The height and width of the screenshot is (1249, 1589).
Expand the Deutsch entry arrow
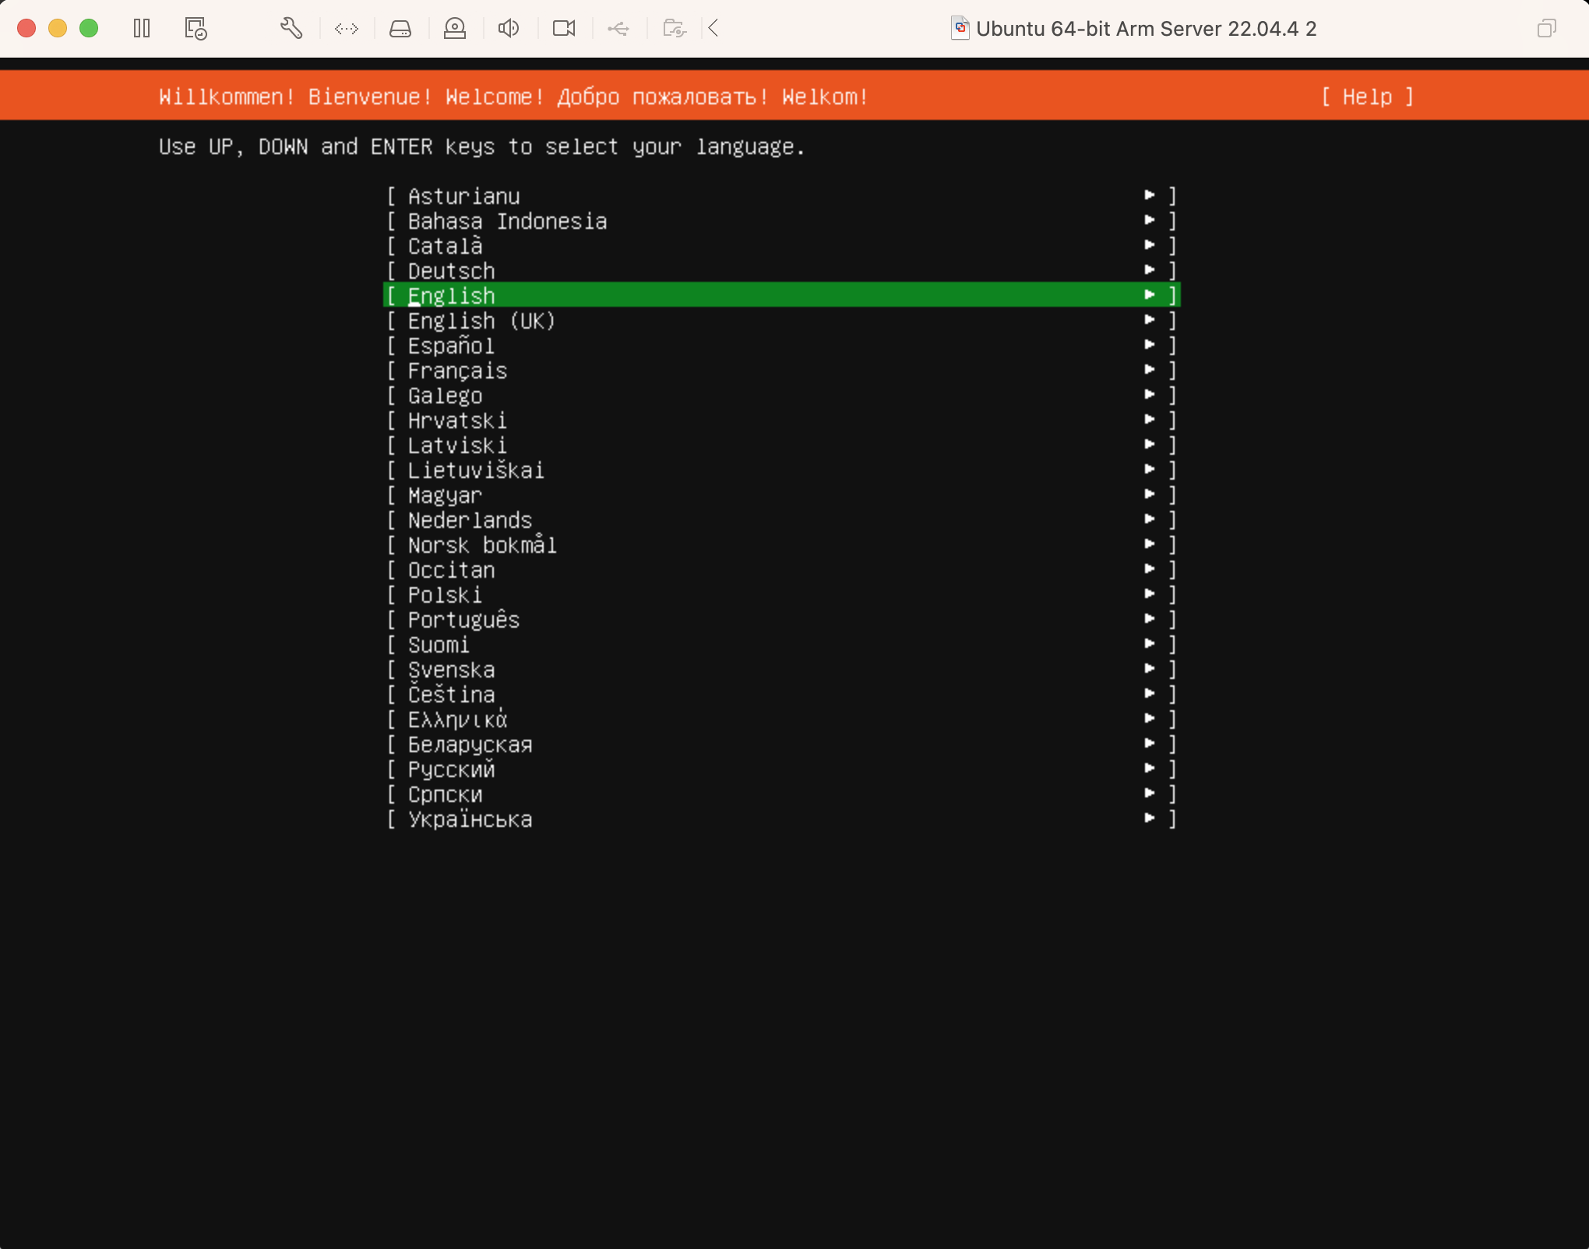[x=1150, y=270]
